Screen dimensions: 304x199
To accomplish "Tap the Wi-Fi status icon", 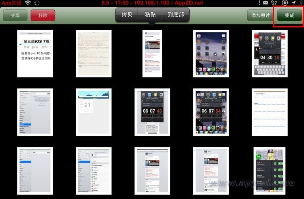I will point(28,3).
